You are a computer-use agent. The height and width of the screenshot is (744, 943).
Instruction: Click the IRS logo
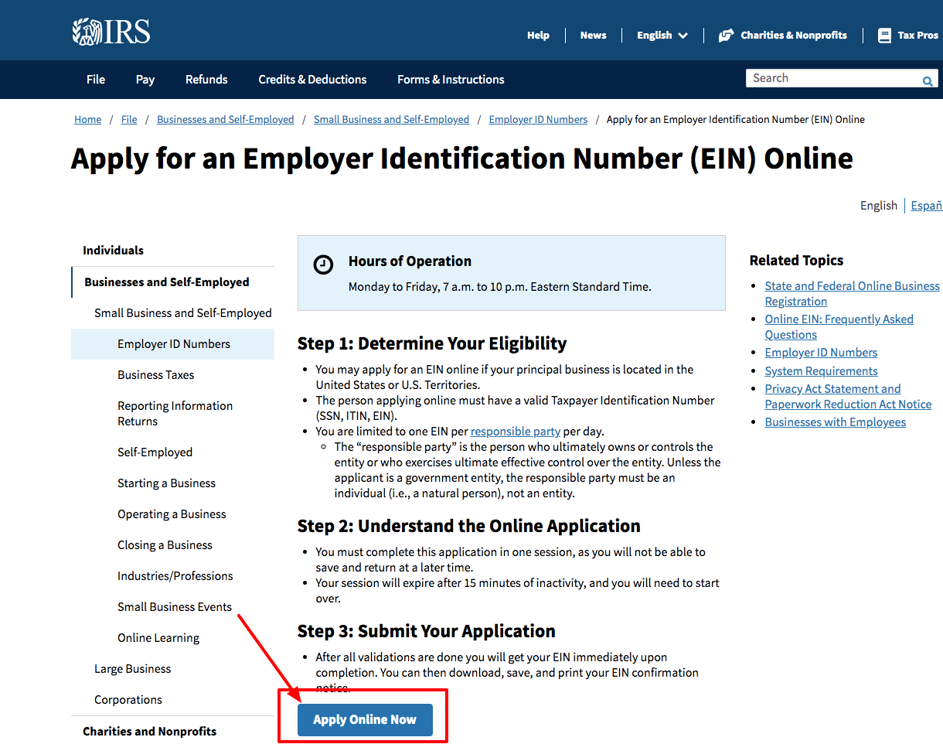coord(111,31)
